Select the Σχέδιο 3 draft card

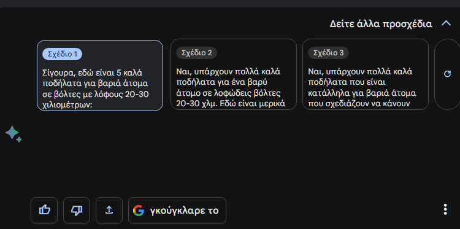[366, 74]
